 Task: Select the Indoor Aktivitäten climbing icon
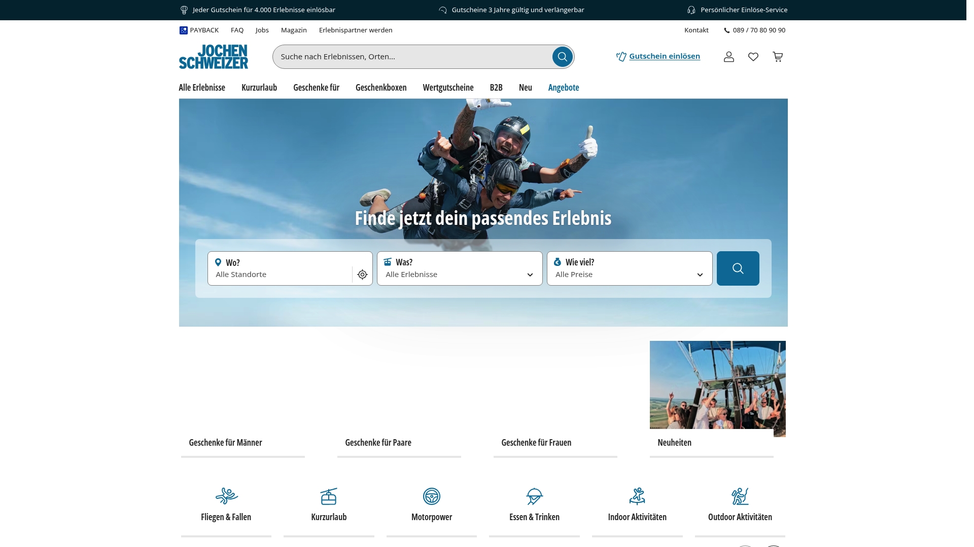click(x=637, y=496)
